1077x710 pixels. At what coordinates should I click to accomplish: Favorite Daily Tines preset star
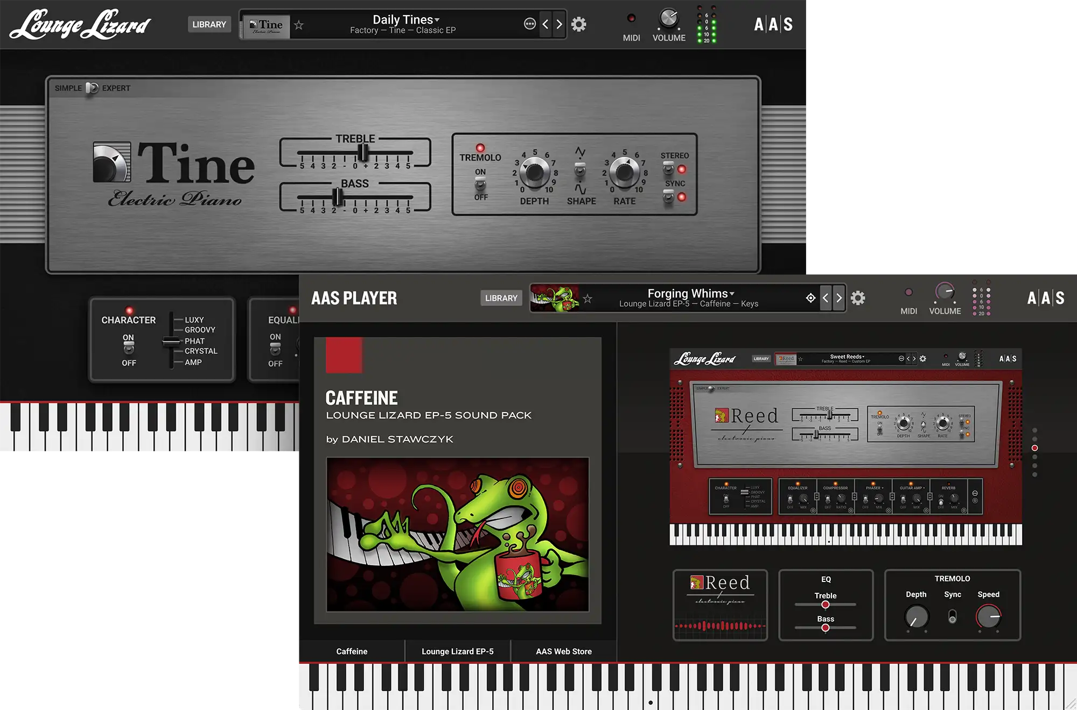299,25
